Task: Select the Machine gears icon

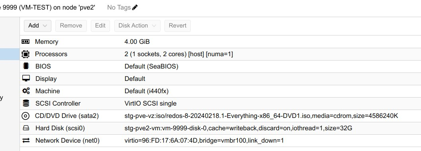Action: 26,91
